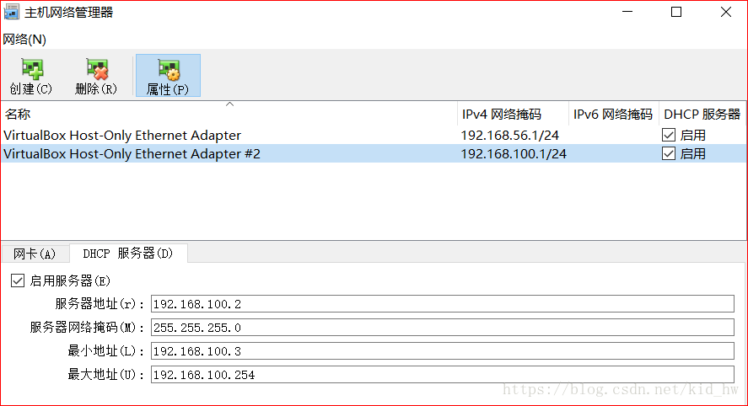Focus the 服务器地址 field with 192.168.100.2
Viewport: 748px width, 406px height.
click(442, 303)
